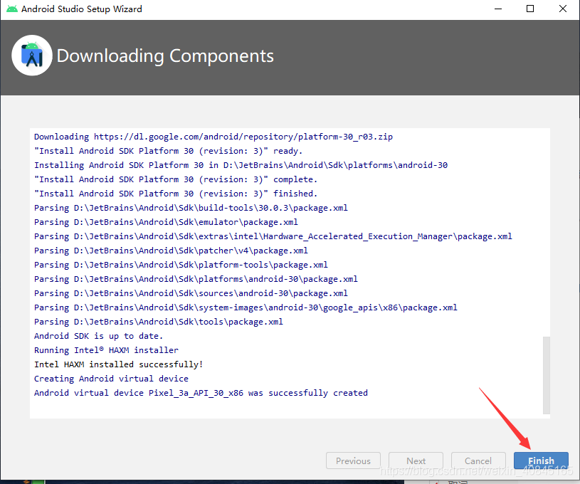Click the Android icon in title bar

(x=12, y=9)
